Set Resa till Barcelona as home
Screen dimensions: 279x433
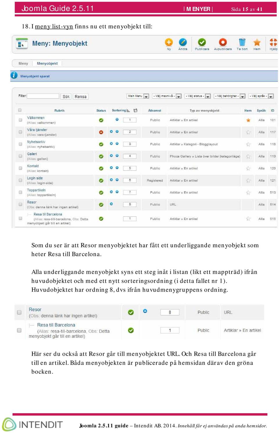(x=248, y=219)
